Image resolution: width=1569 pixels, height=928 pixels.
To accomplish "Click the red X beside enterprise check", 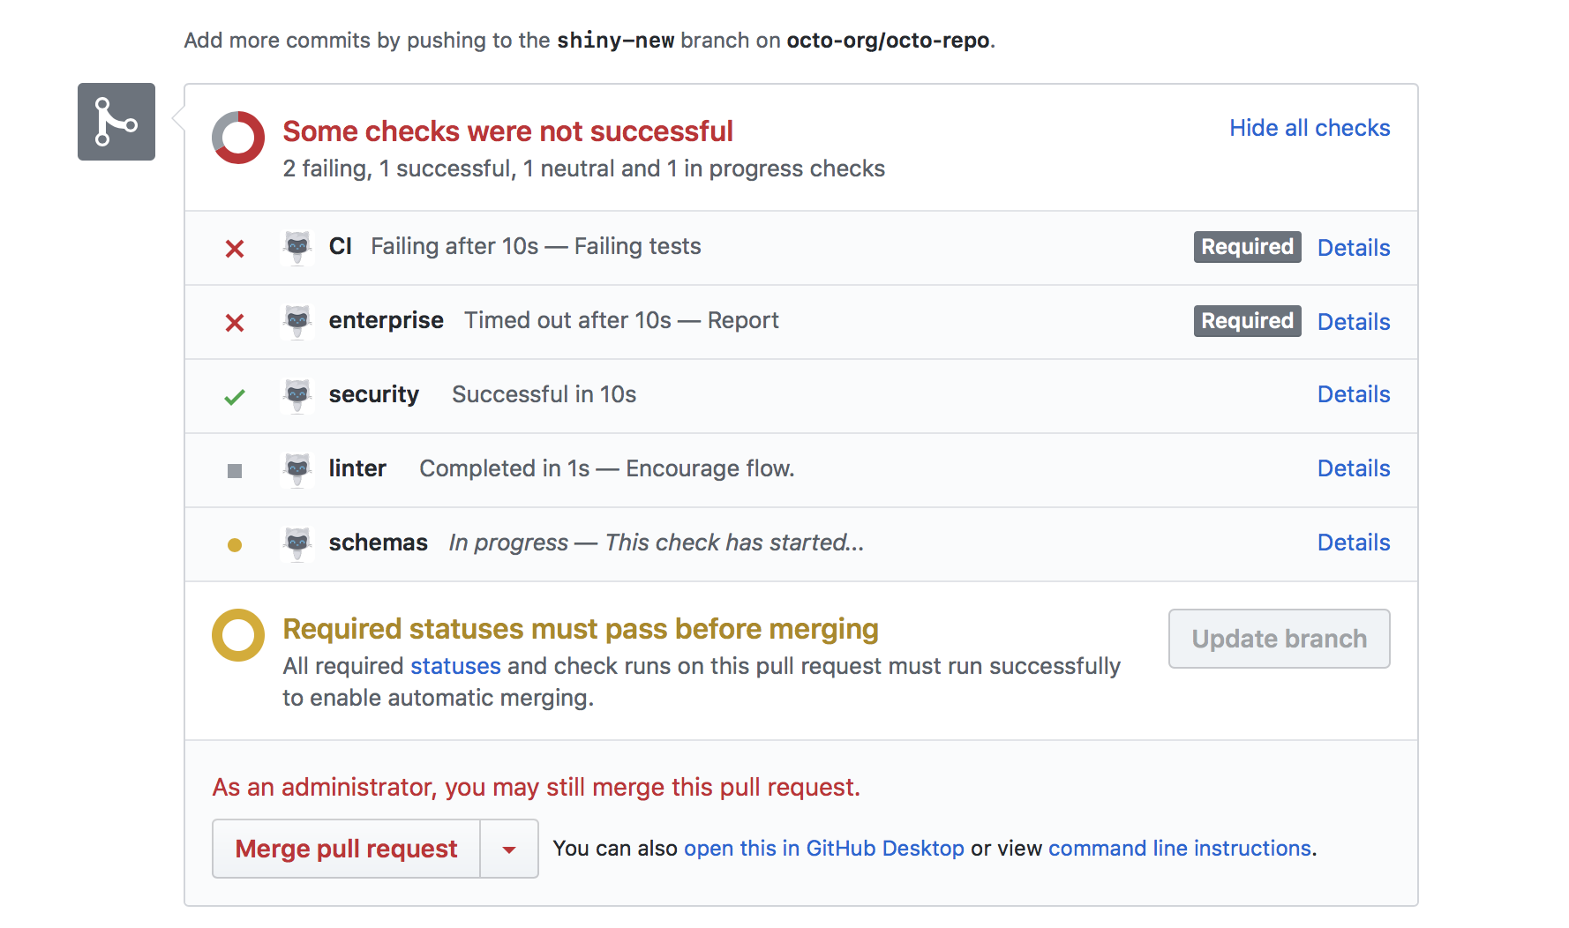I will tap(235, 323).
